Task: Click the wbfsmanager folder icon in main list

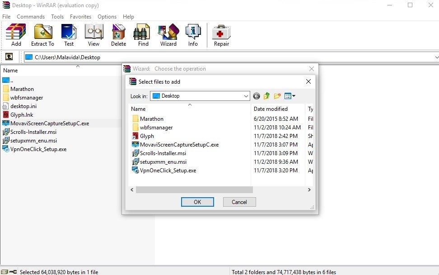Action: (6, 97)
